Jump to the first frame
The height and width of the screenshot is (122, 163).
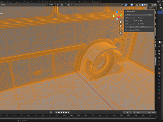pos(56,112)
